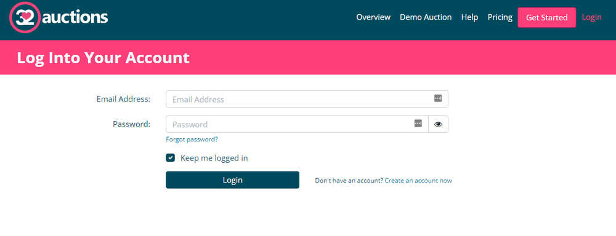Click the Password: field label

coord(132,124)
